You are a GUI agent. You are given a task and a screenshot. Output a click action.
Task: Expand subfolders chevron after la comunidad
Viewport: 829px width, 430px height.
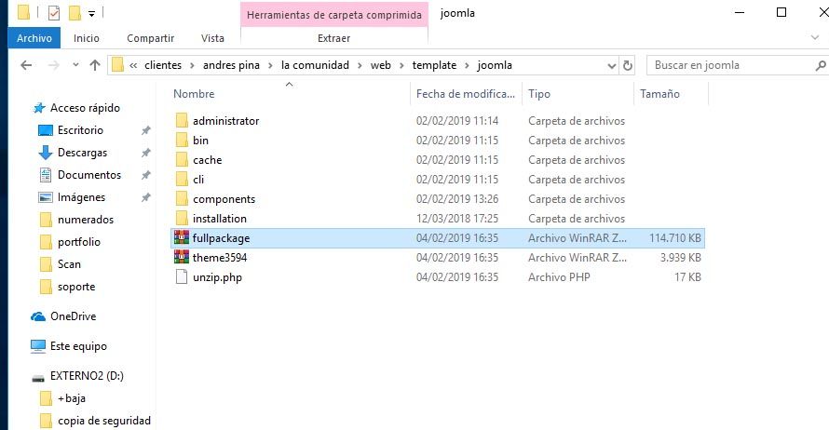click(360, 65)
